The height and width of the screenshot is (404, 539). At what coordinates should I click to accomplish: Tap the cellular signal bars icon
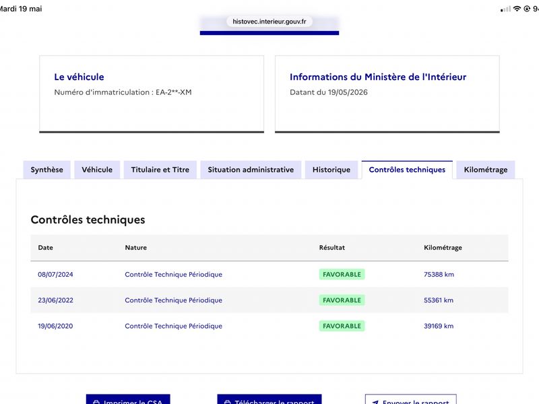click(x=506, y=9)
